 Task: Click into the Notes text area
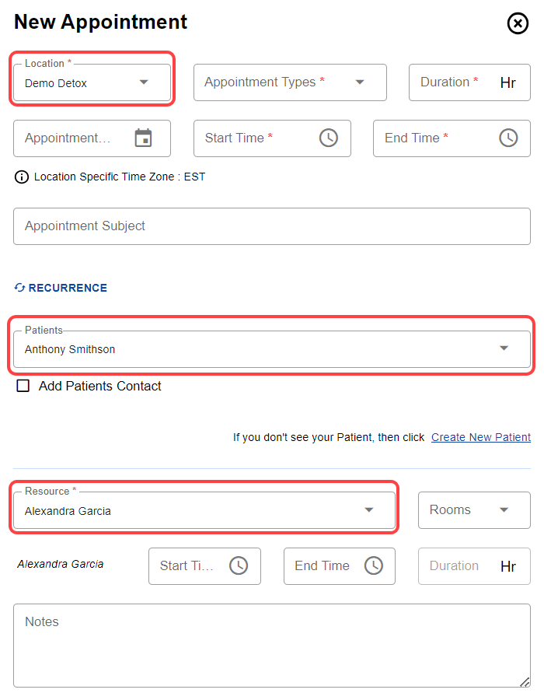[x=272, y=646]
